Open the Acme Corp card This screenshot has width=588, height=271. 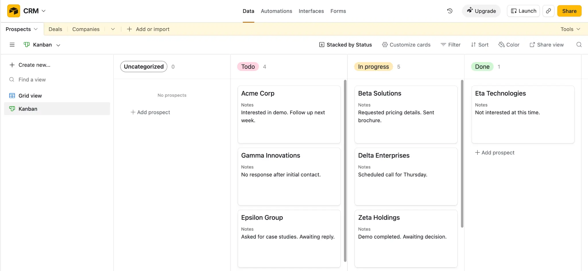point(289,115)
